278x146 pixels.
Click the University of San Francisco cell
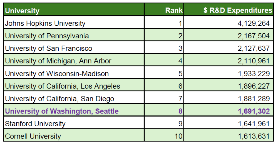49,48
